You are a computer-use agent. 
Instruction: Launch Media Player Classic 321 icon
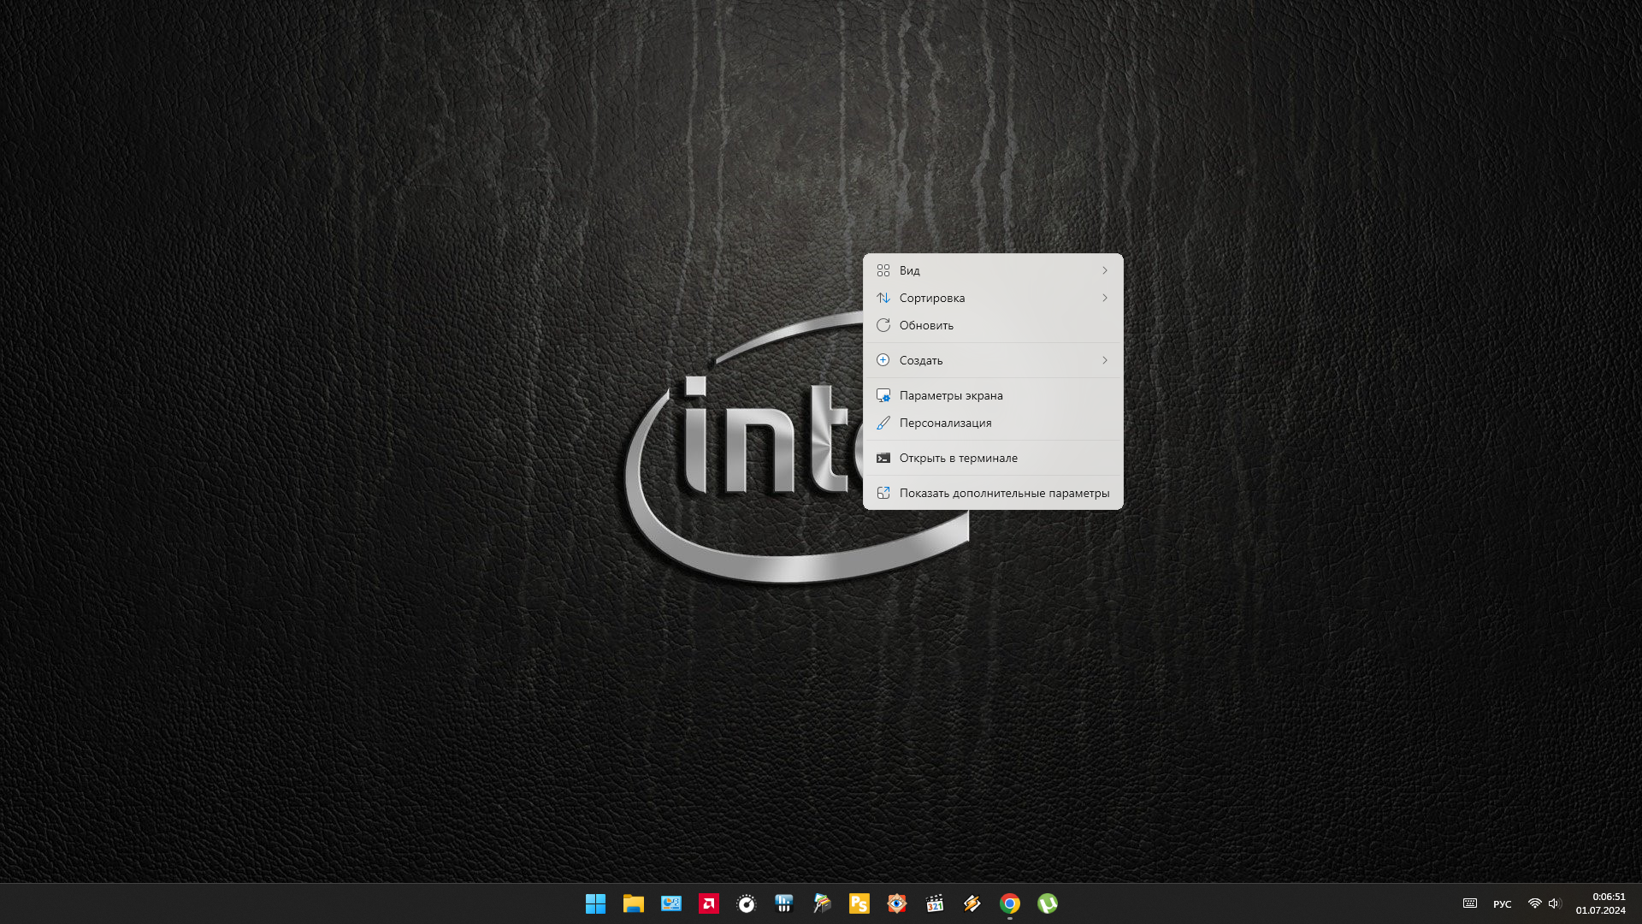[934, 903]
